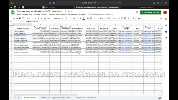This screenshot has width=178, height=100.
Task: Open the Расширения menu
Action: click(73, 14)
